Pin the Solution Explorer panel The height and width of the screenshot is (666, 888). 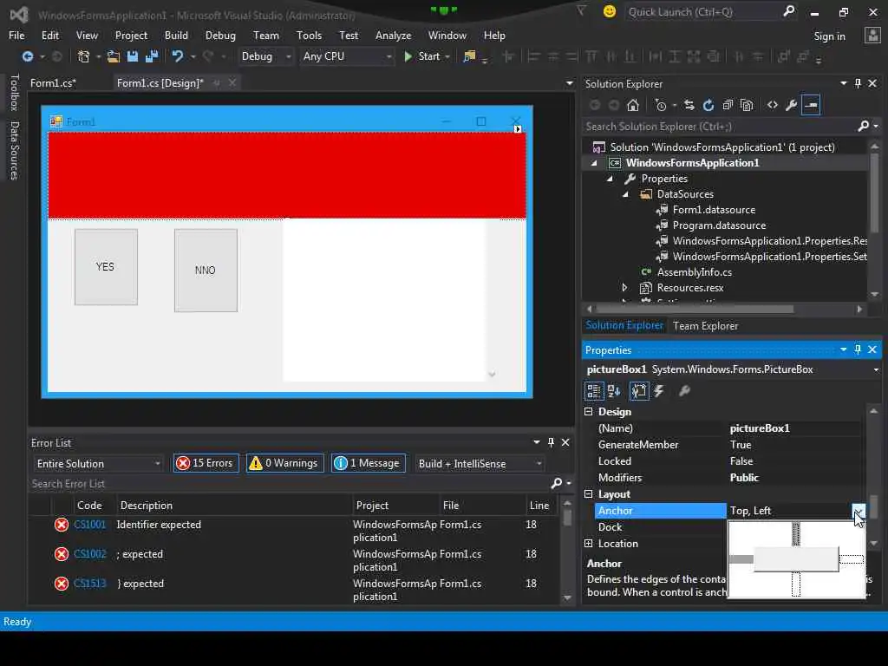click(x=858, y=83)
